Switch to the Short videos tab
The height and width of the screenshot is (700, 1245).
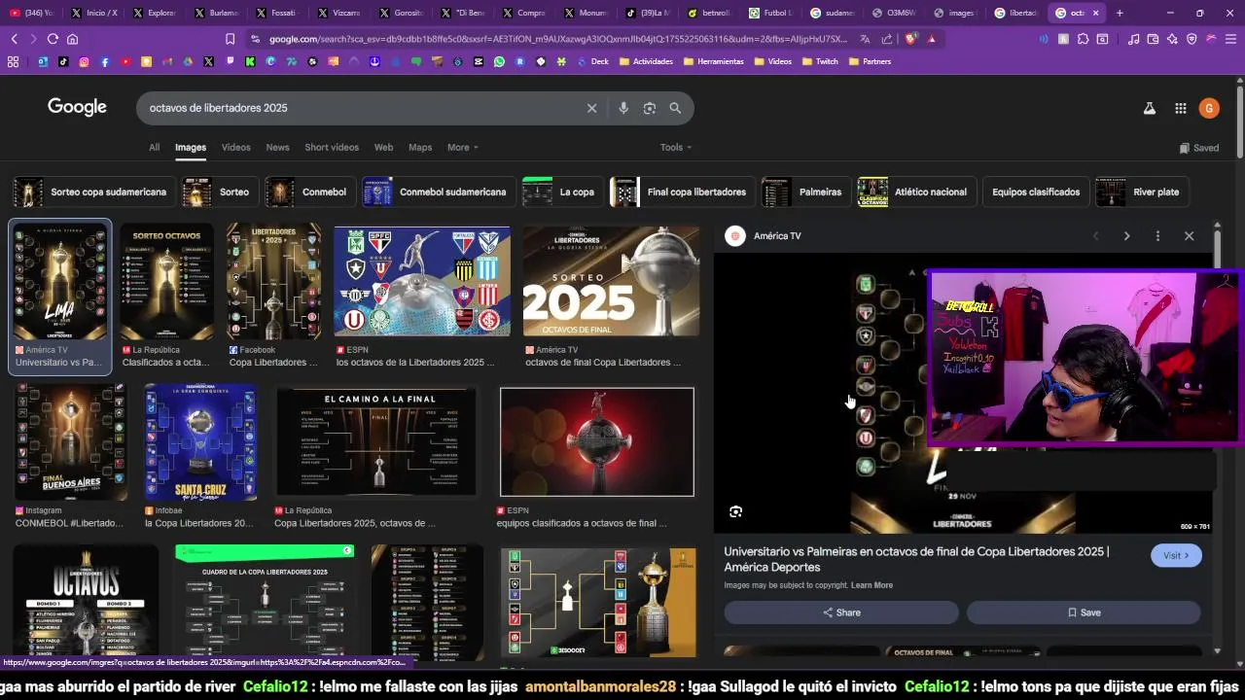[332, 148]
